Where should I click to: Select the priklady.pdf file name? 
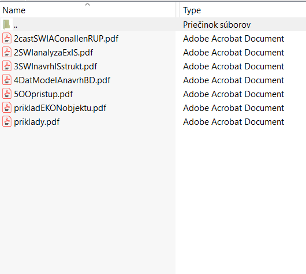tap(37, 122)
